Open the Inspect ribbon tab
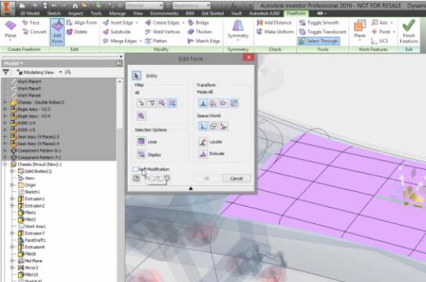Image resolution: width=426 pixels, height=282 pixels. (75, 13)
